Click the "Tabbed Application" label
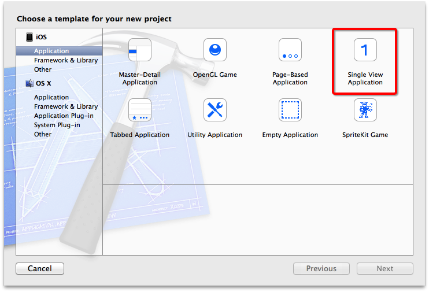 tap(140, 135)
